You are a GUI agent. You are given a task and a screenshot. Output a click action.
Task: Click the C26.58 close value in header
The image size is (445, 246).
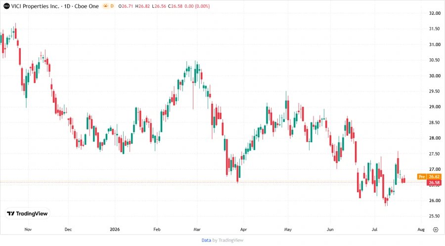pyautogui.click(x=176, y=6)
